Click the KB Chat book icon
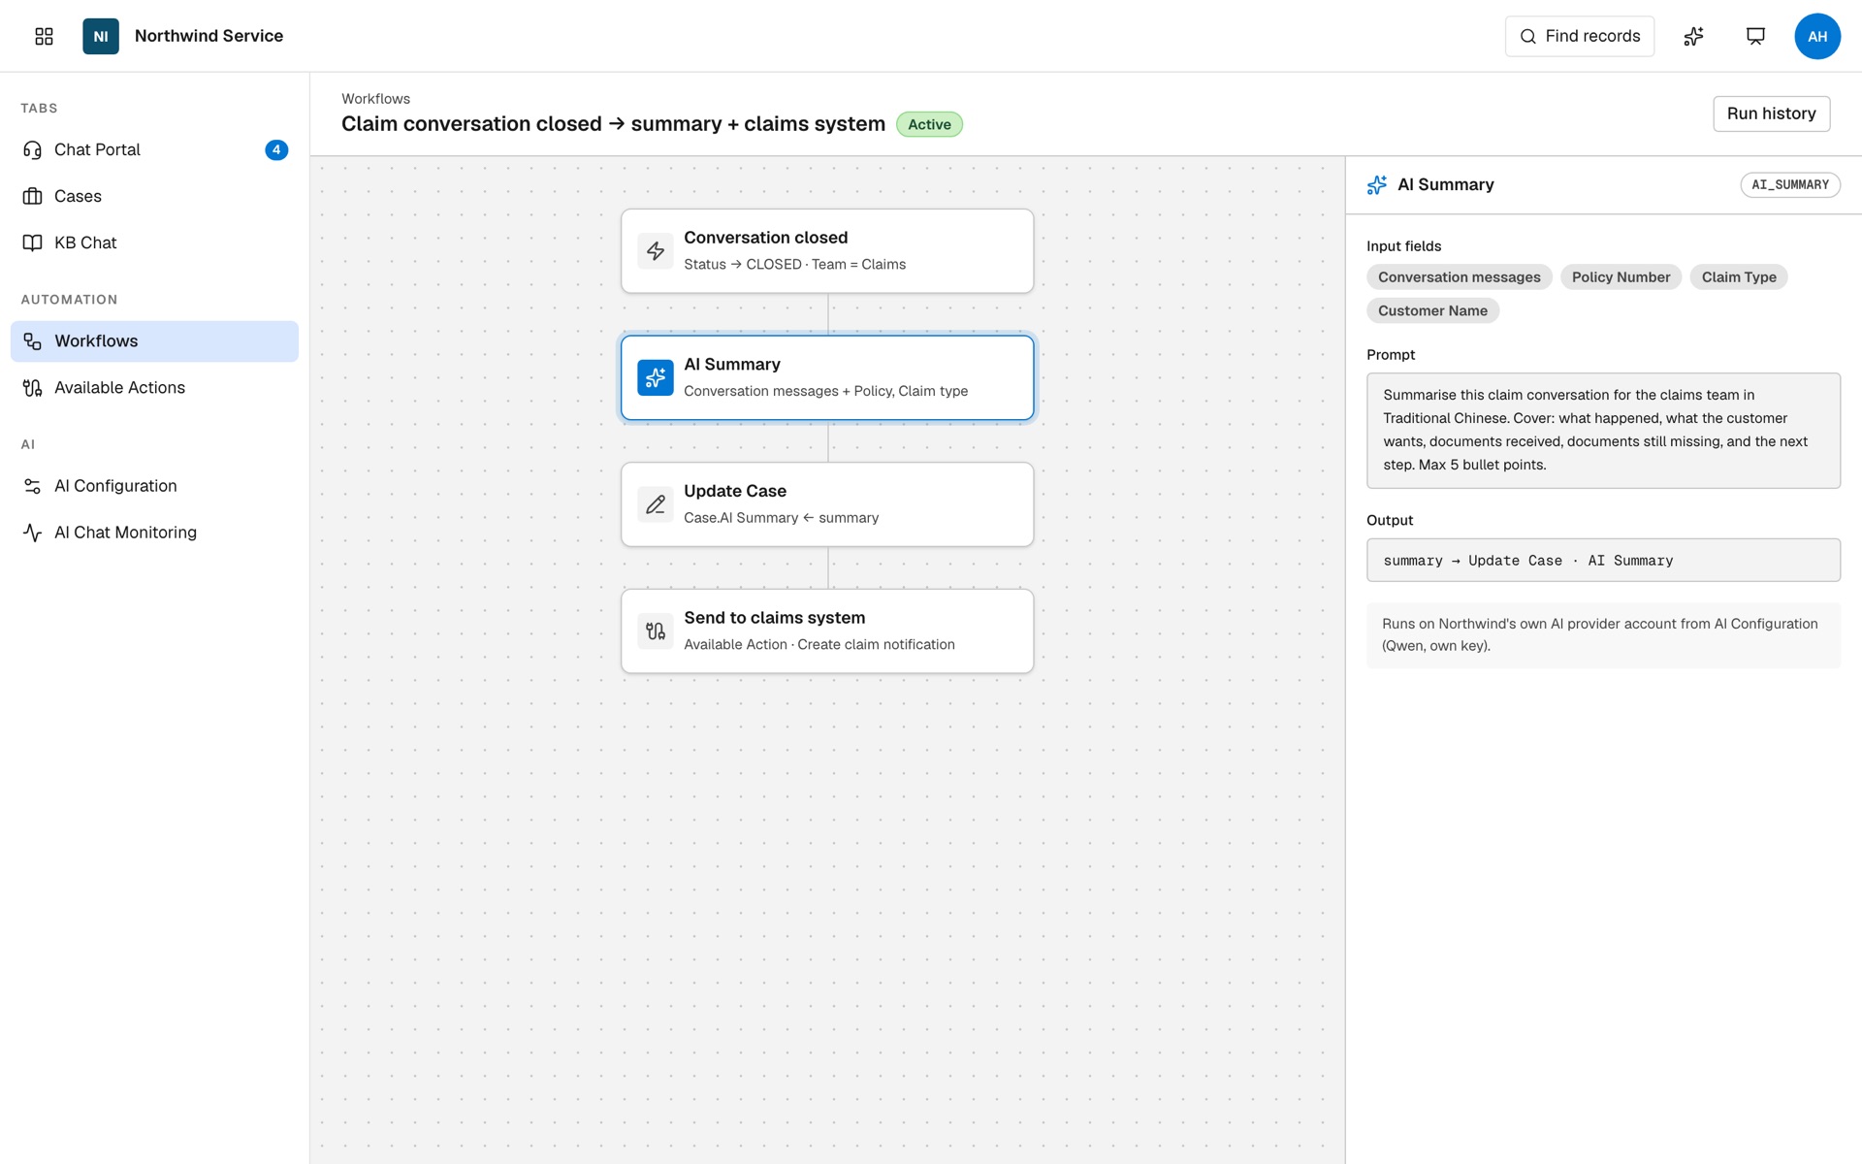 pyautogui.click(x=32, y=242)
